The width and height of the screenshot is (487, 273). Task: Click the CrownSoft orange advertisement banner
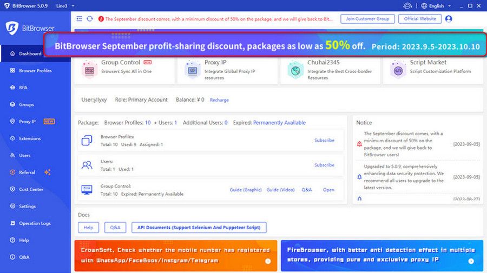(175, 255)
